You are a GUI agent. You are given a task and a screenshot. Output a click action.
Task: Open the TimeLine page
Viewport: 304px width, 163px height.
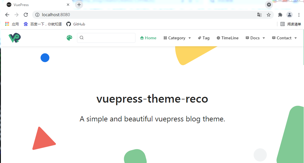(228, 38)
